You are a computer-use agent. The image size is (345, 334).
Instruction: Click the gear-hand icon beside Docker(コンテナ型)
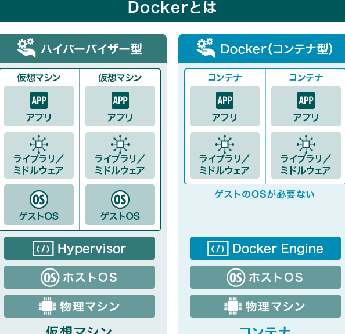pos(206,48)
